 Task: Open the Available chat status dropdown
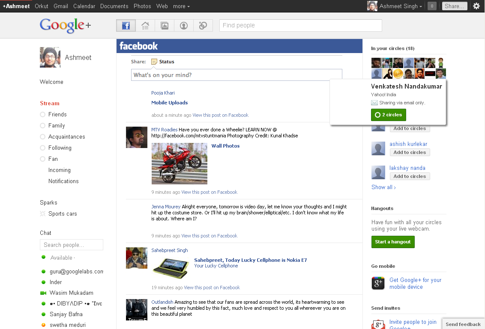[x=63, y=258]
